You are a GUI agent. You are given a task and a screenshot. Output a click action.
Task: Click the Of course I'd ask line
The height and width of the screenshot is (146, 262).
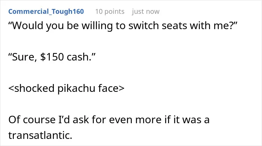109,119
